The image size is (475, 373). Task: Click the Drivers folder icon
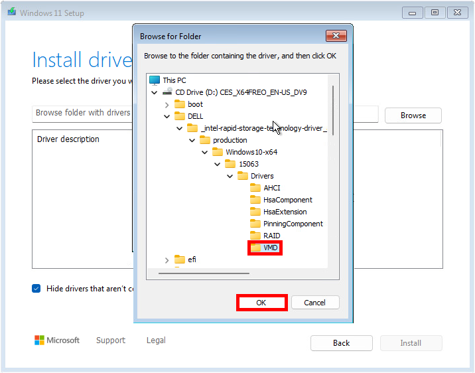coord(243,176)
